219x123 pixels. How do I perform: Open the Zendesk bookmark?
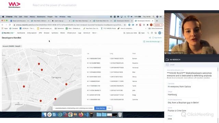(14, 28)
